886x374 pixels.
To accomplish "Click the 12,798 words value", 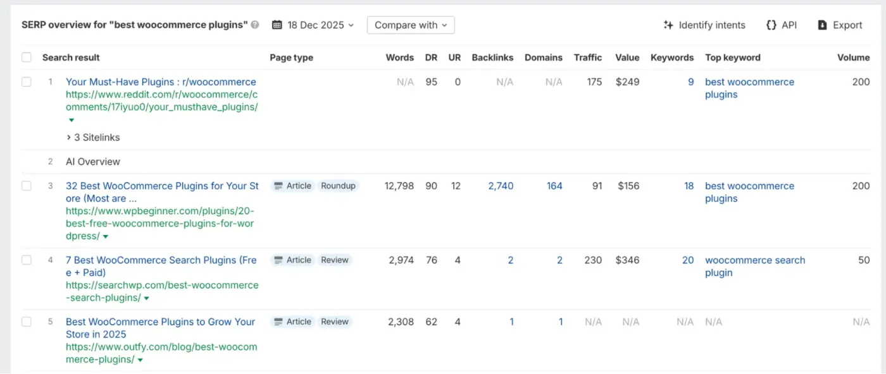I will point(399,186).
